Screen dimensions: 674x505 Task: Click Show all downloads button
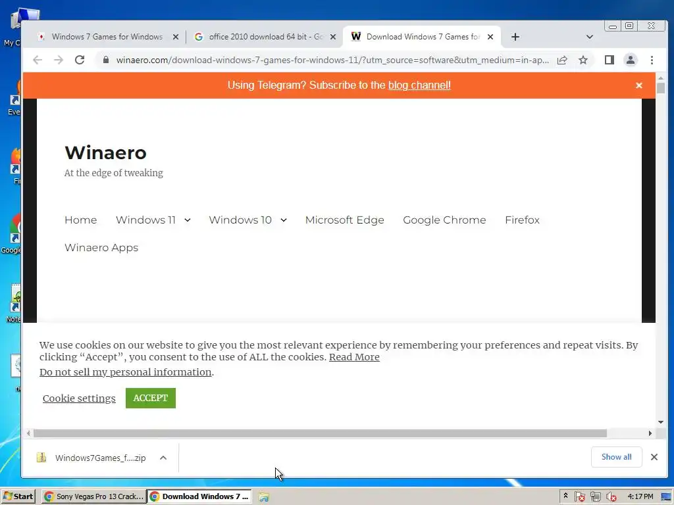616,457
